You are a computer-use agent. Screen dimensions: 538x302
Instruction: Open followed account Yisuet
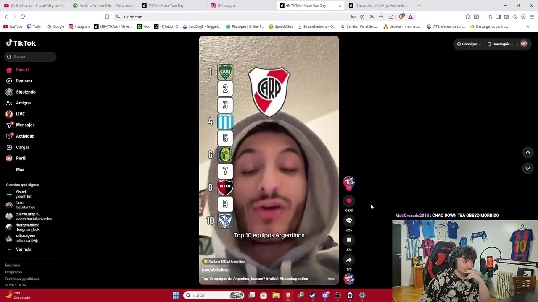click(19, 194)
